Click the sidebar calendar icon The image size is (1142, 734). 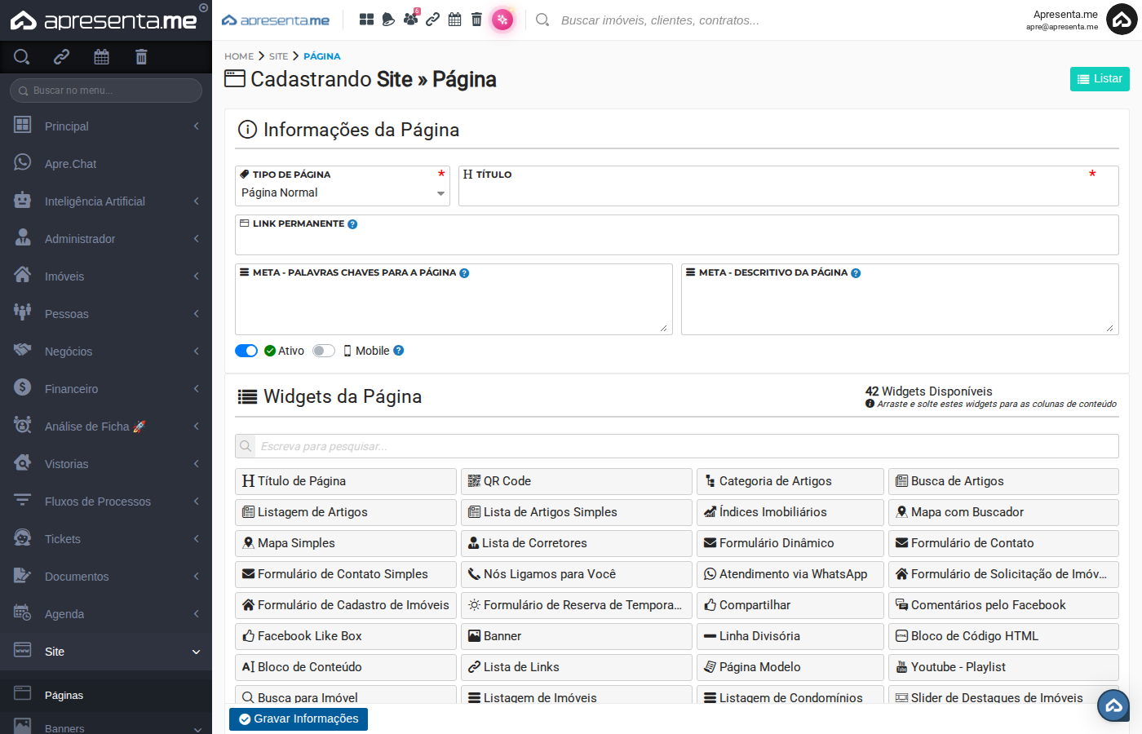tap(101, 57)
